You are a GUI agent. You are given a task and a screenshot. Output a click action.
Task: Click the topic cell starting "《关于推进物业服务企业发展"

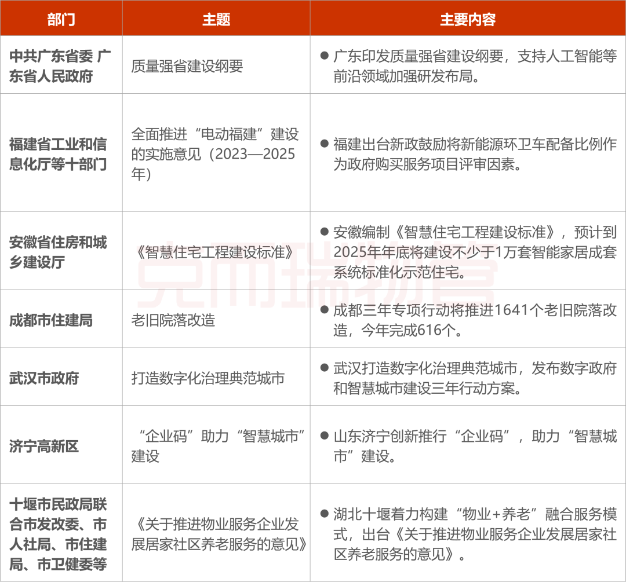216,533
